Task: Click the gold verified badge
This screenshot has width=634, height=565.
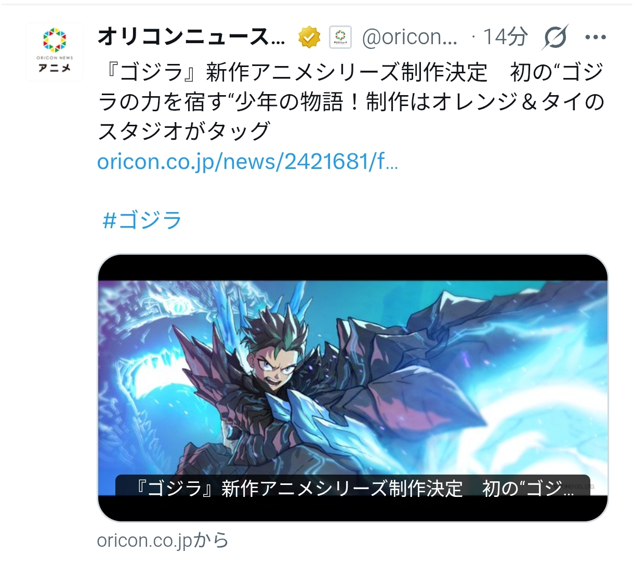Action: [309, 37]
